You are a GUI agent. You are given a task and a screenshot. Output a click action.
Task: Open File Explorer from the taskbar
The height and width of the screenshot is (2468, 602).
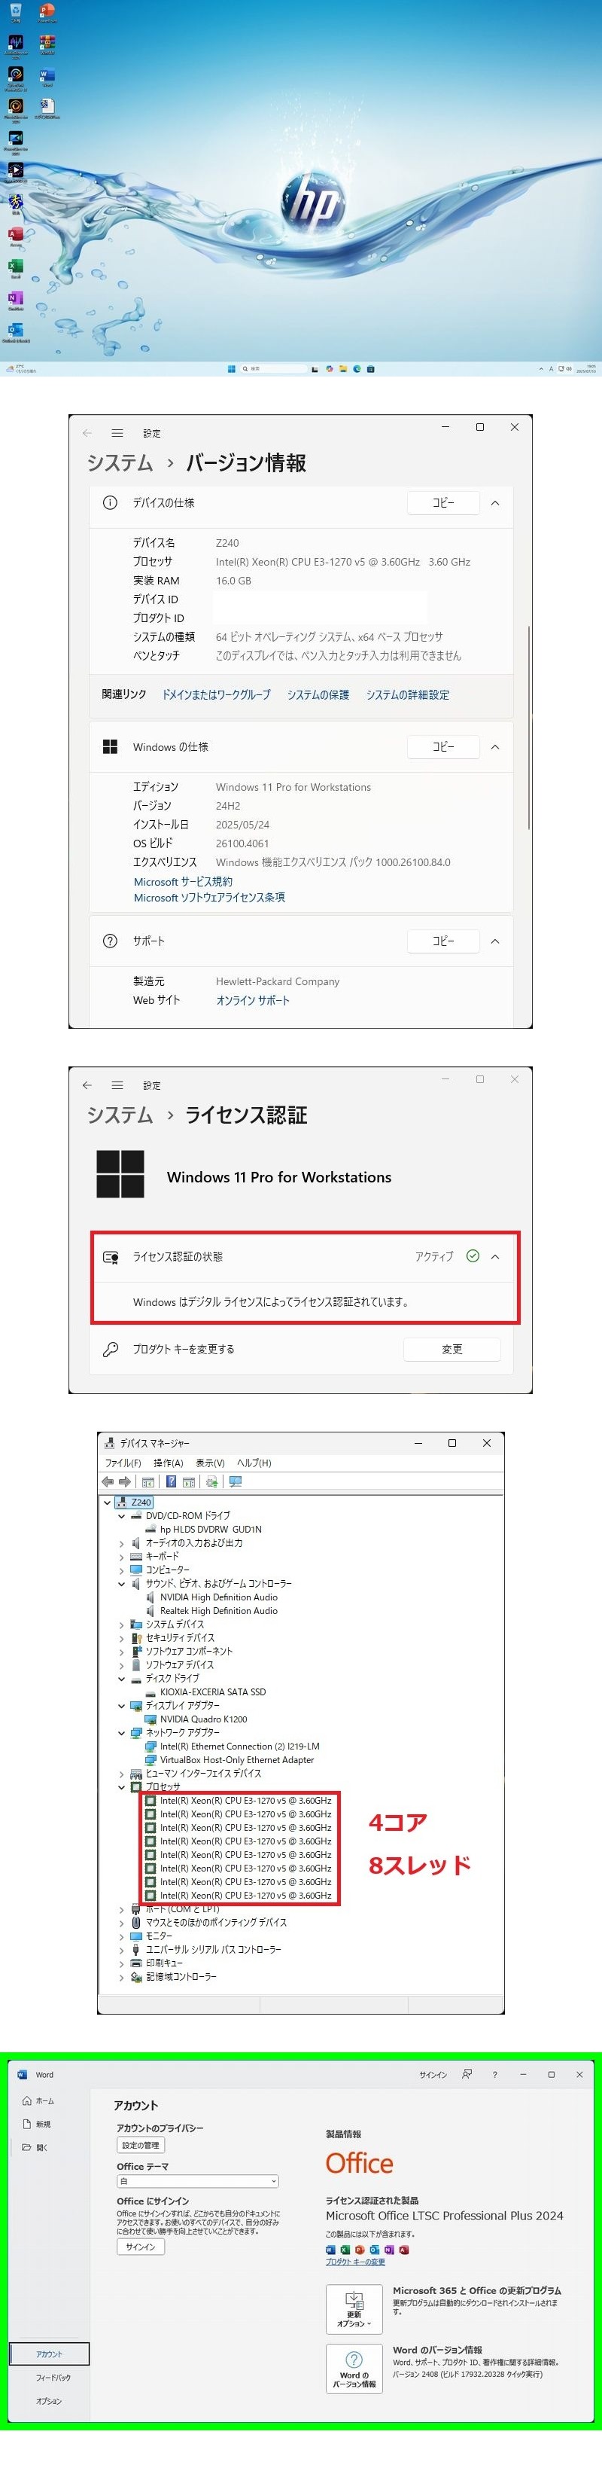344,369
